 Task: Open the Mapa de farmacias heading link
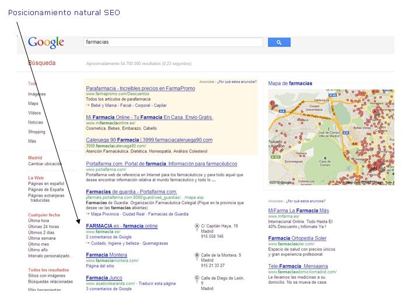click(x=290, y=83)
